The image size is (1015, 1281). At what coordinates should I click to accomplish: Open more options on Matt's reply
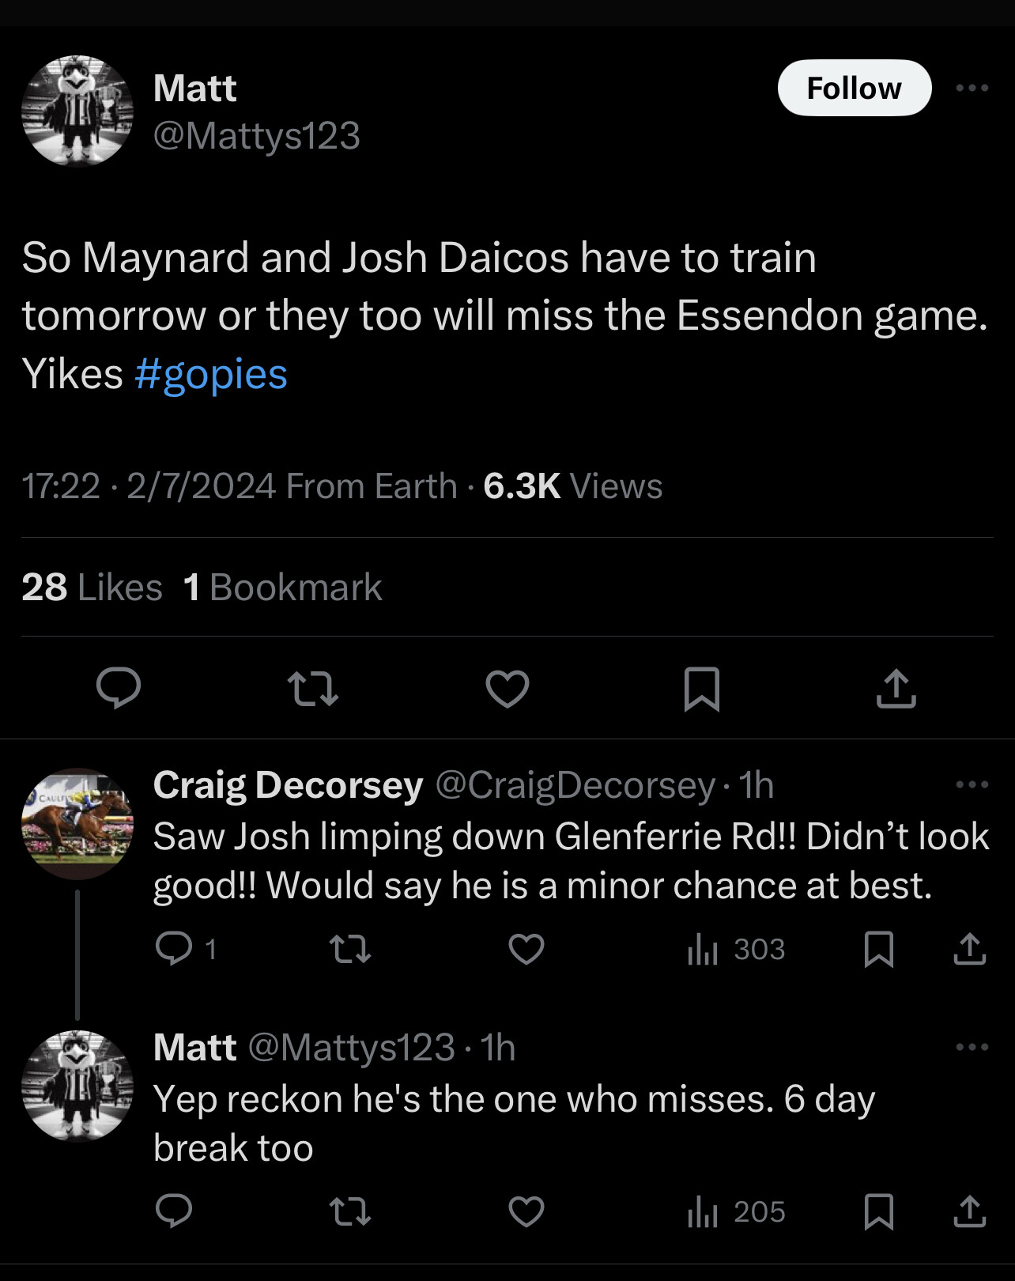click(972, 1047)
